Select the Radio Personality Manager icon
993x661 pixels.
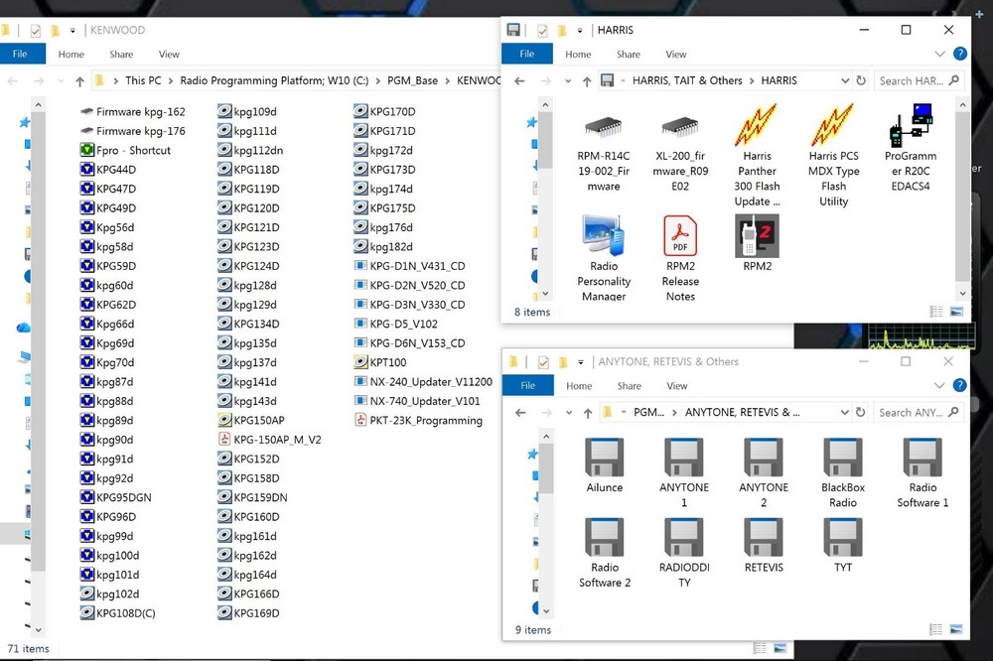click(x=604, y=237)
